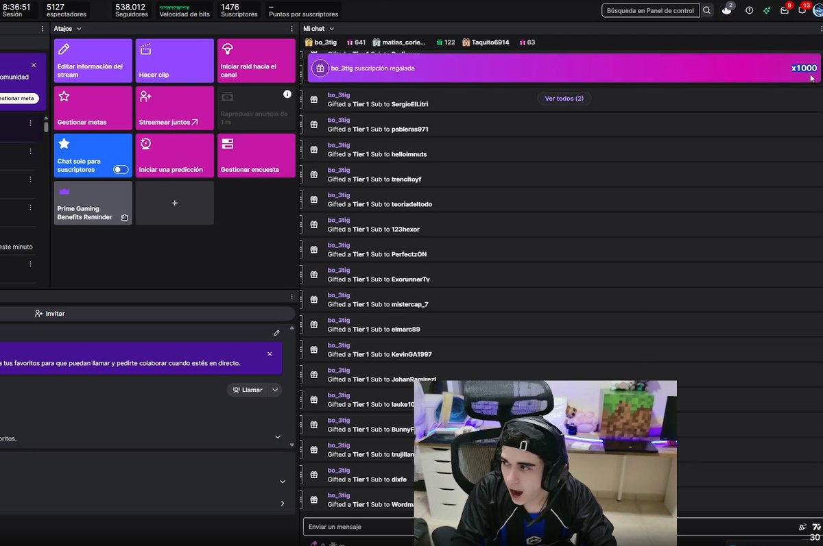Click Iniciar raid hacia el canal tile

coord(257,60)
